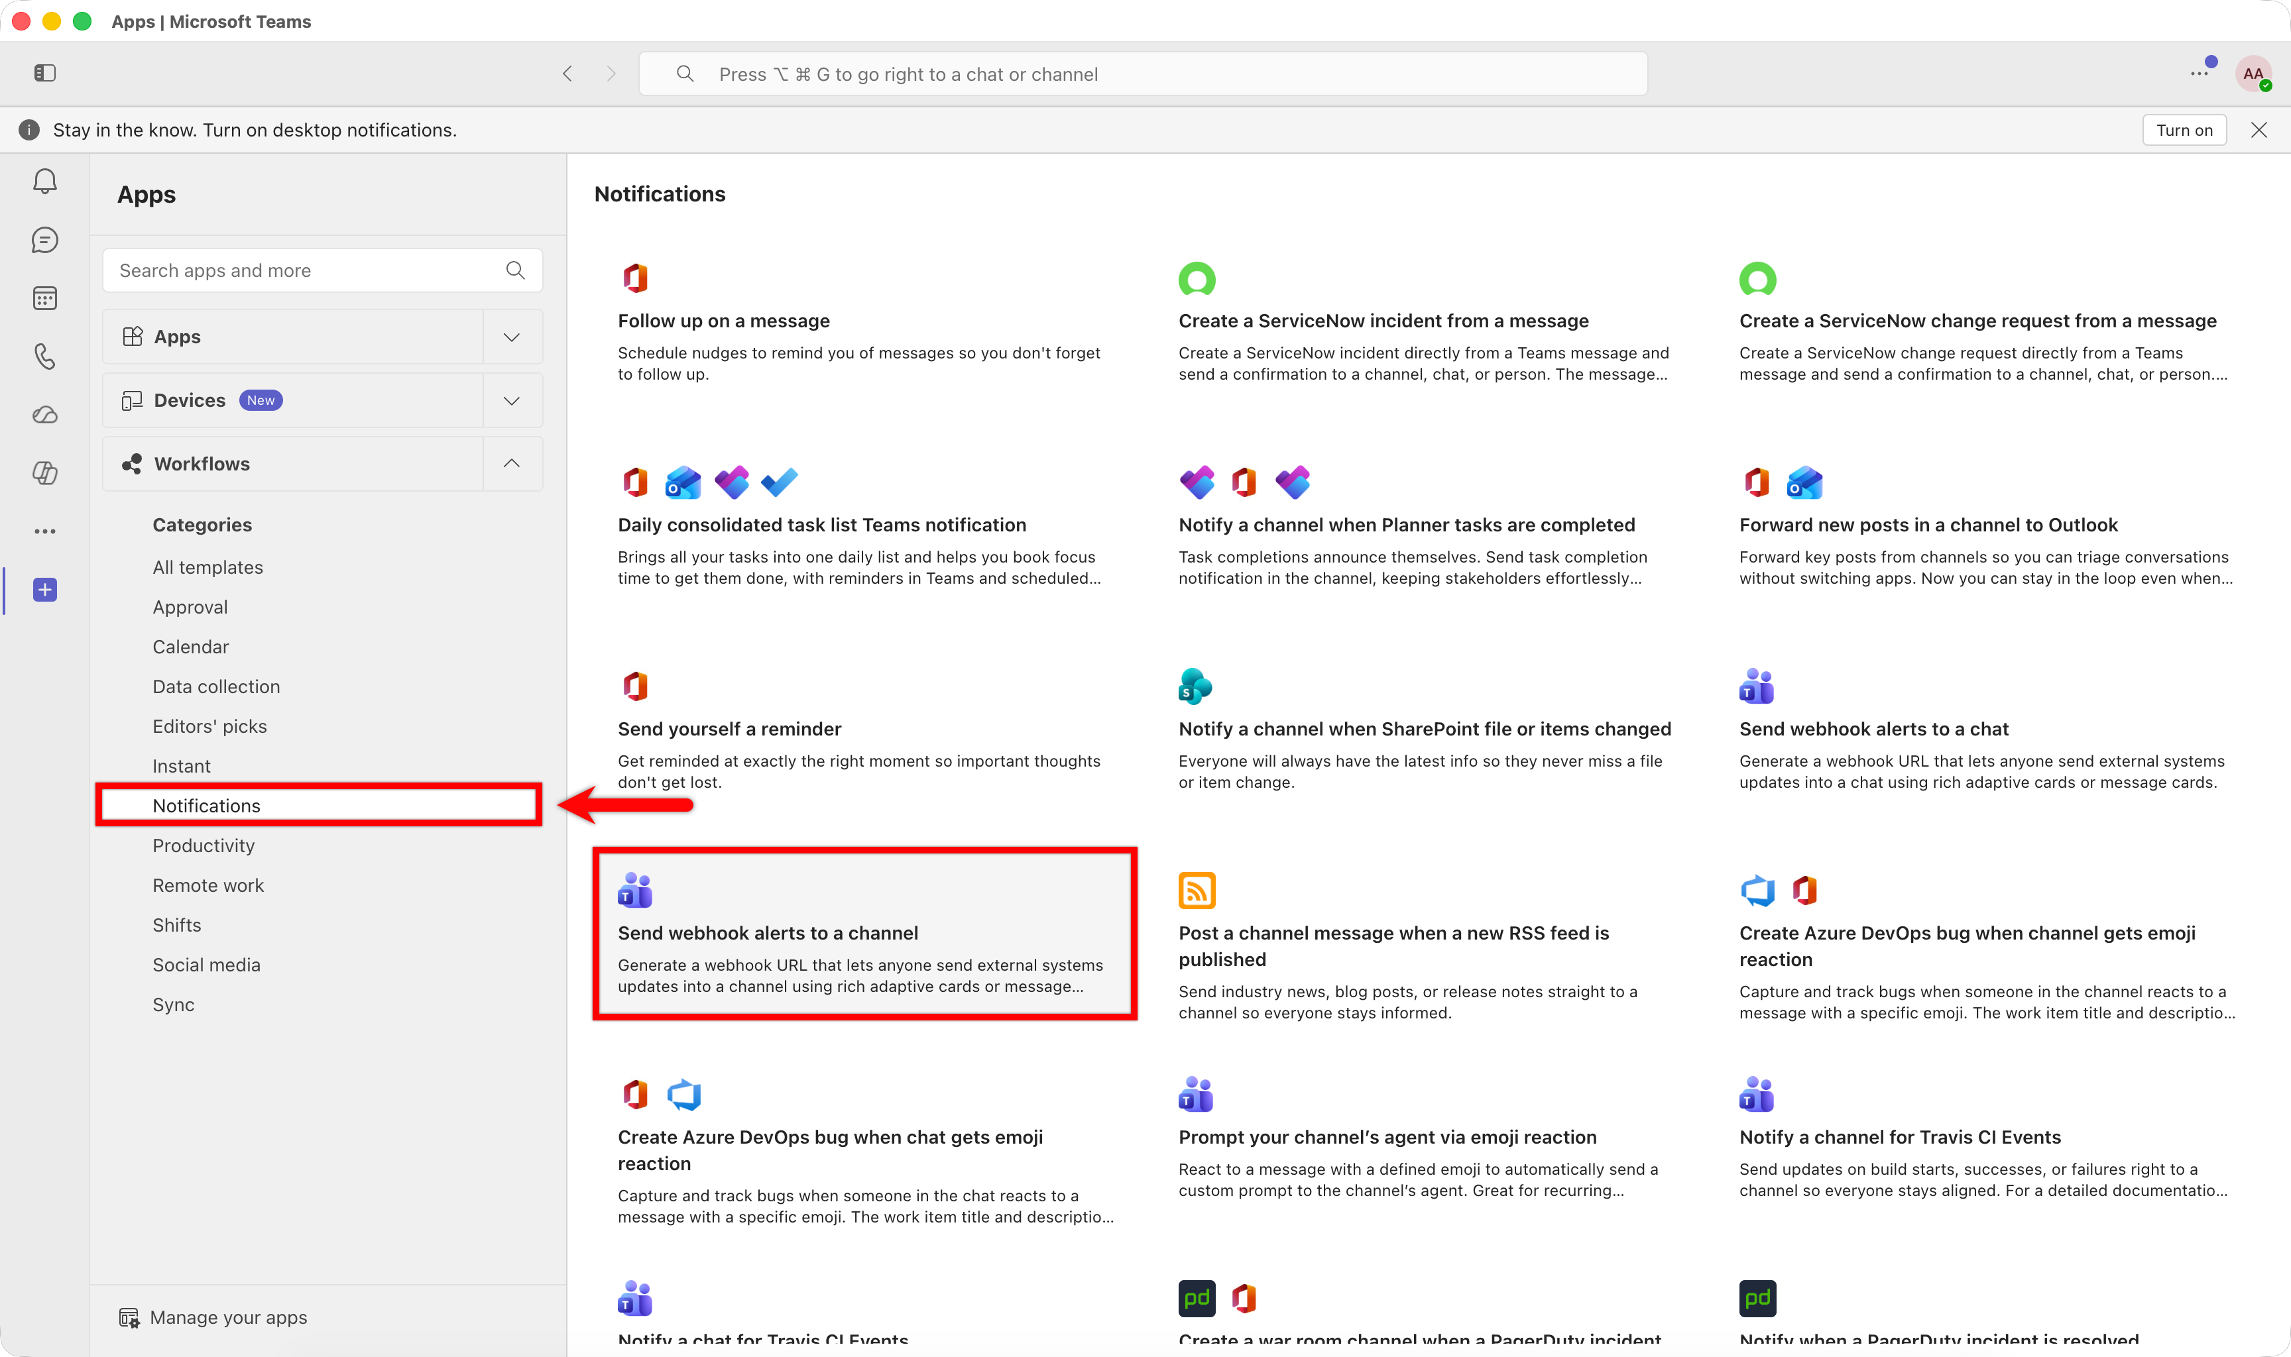This screenshot has height=1357, width=2291.
Task: Select the Sync category
Action: pos(173,1005)
